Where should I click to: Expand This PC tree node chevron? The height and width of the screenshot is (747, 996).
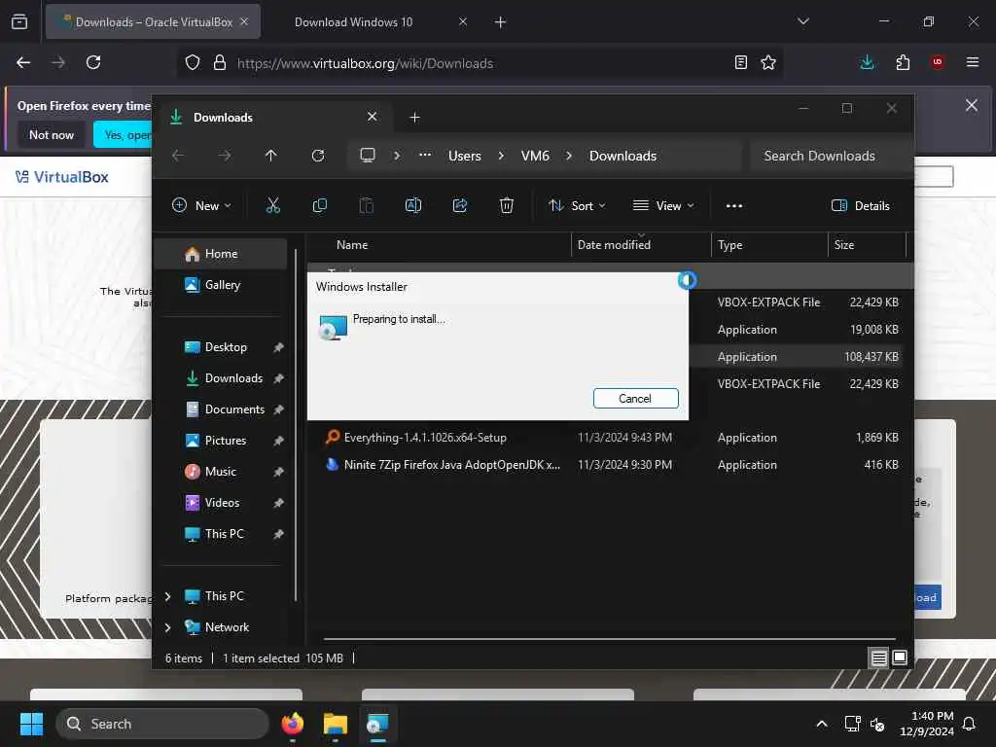[x=167, y=596]
